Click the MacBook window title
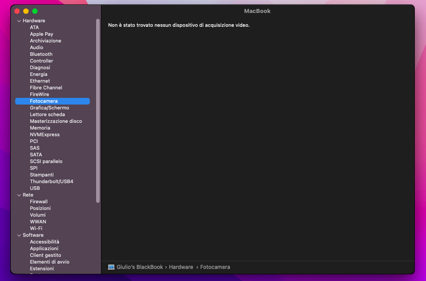The width and height of the screenshot is (426, 281). [x=257, y=11]
